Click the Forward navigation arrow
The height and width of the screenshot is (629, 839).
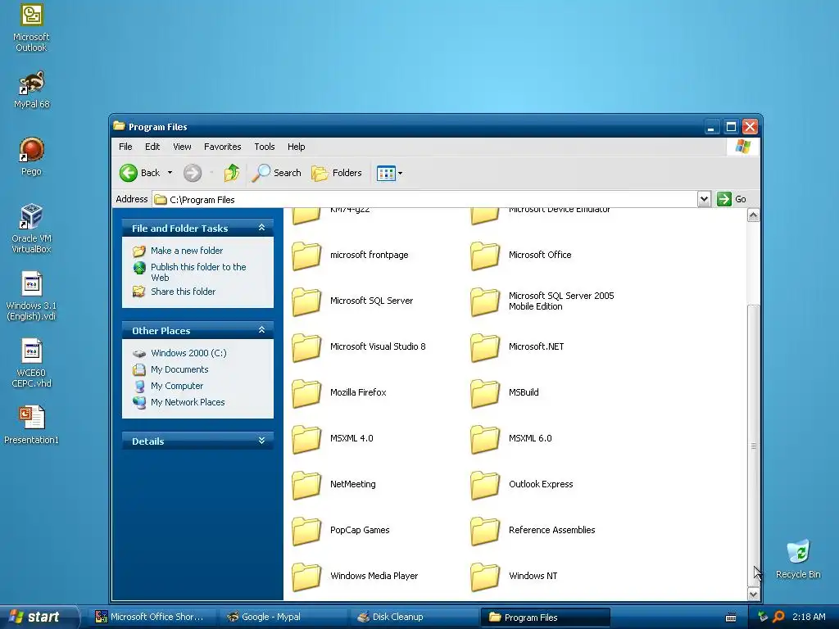point(193,173)
